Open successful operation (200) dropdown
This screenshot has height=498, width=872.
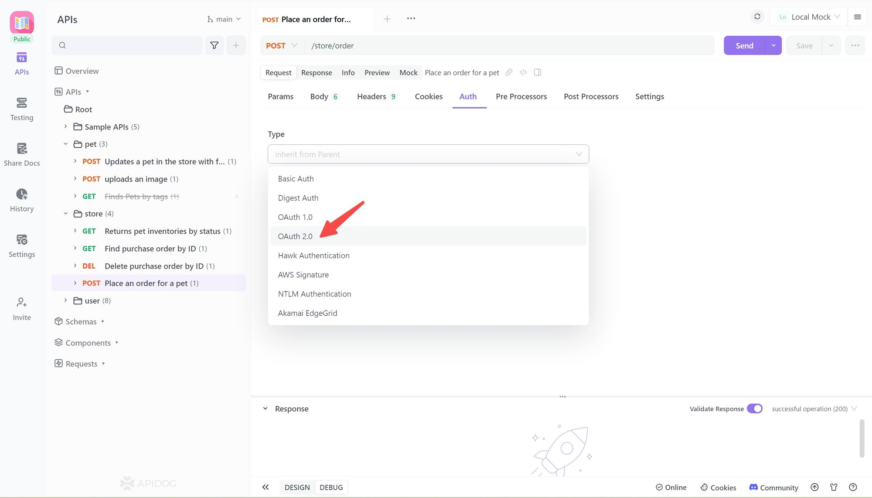814,409
